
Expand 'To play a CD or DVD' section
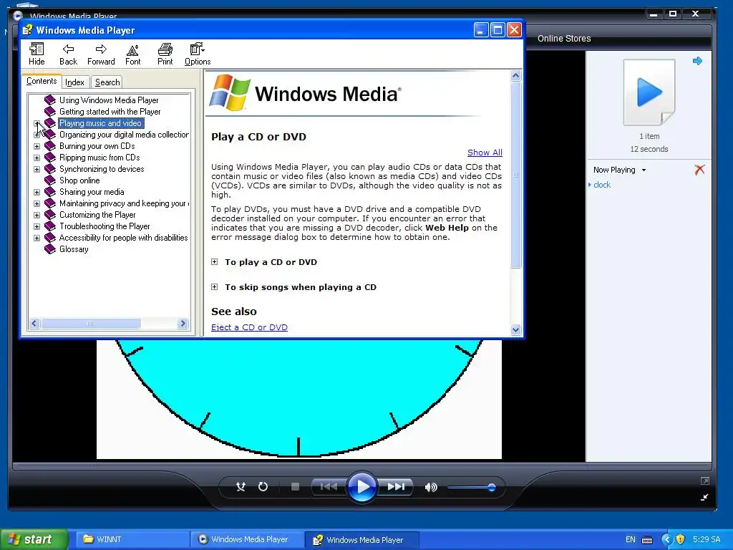214,262
